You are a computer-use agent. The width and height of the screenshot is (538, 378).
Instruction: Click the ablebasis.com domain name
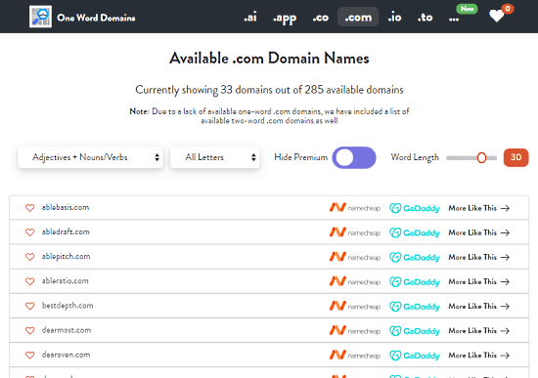[66, 207]
